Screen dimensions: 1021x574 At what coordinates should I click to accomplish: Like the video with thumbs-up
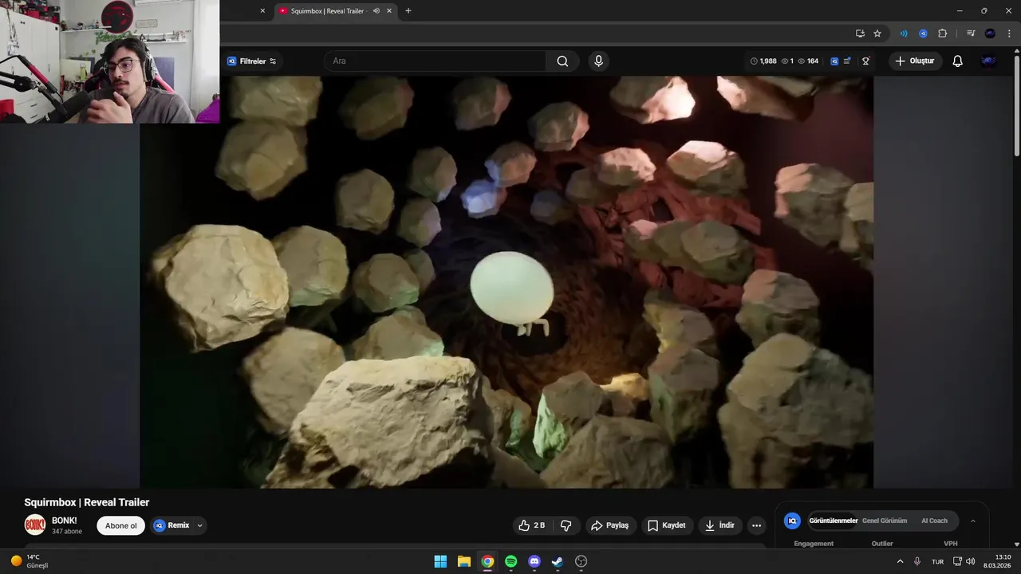tap(532, 525)
